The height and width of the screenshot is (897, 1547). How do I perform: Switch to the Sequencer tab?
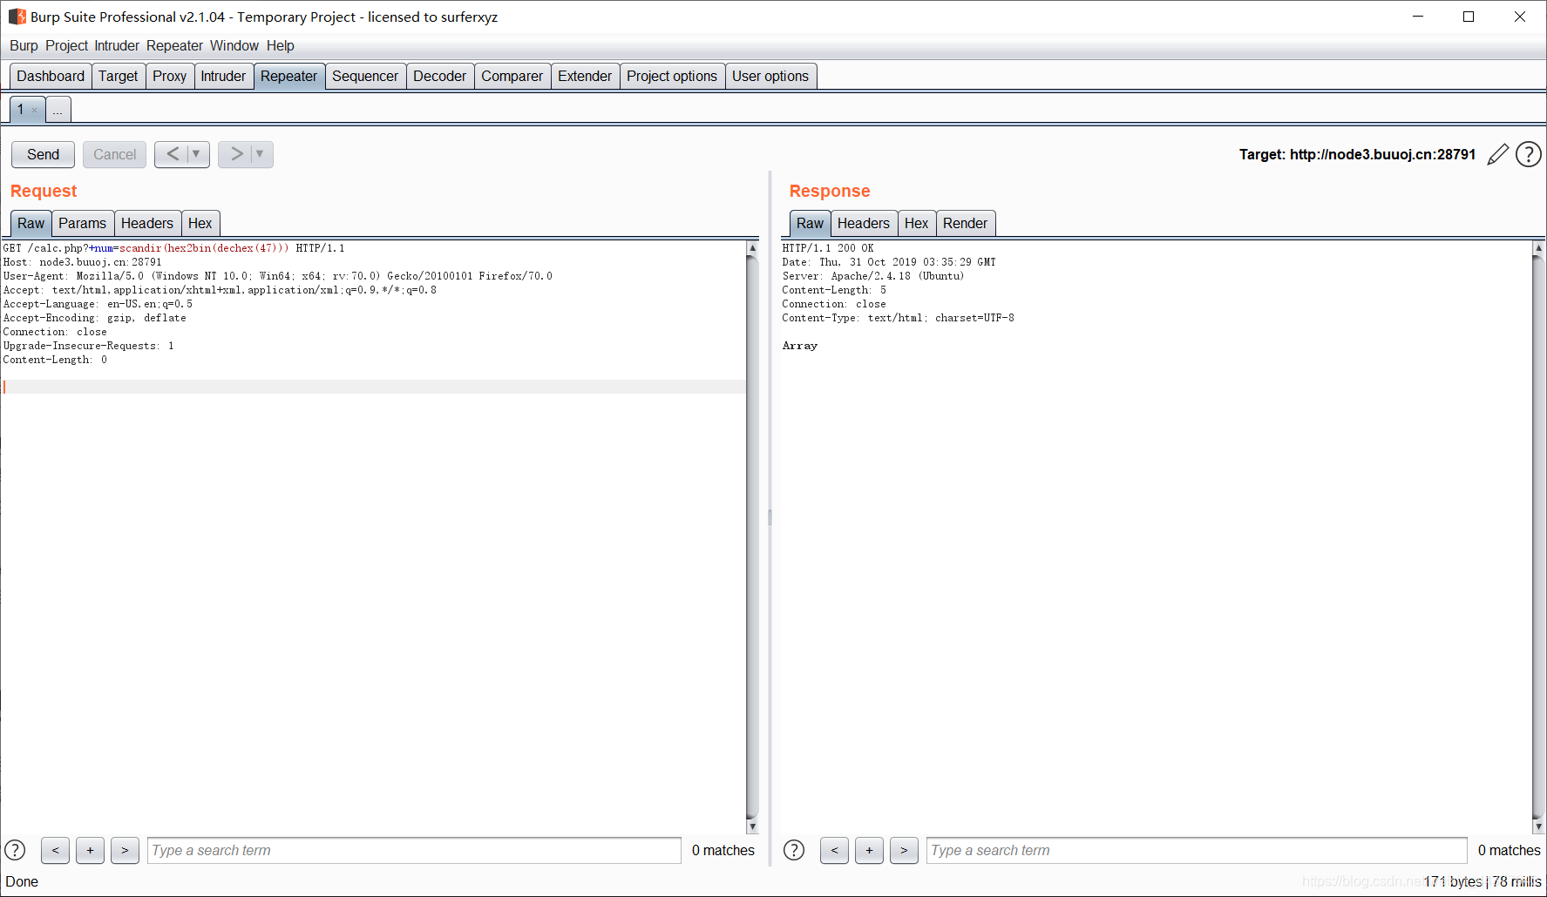coord(365,76)
